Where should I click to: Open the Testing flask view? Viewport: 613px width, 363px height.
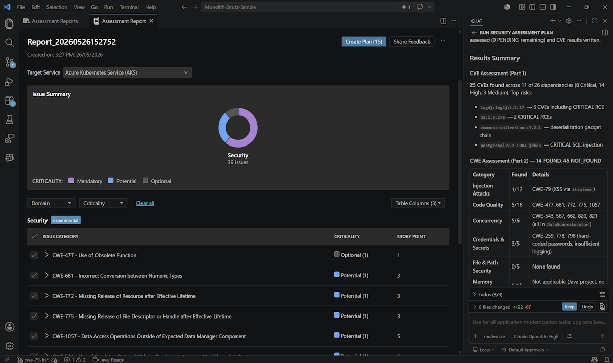pos(9,119)
